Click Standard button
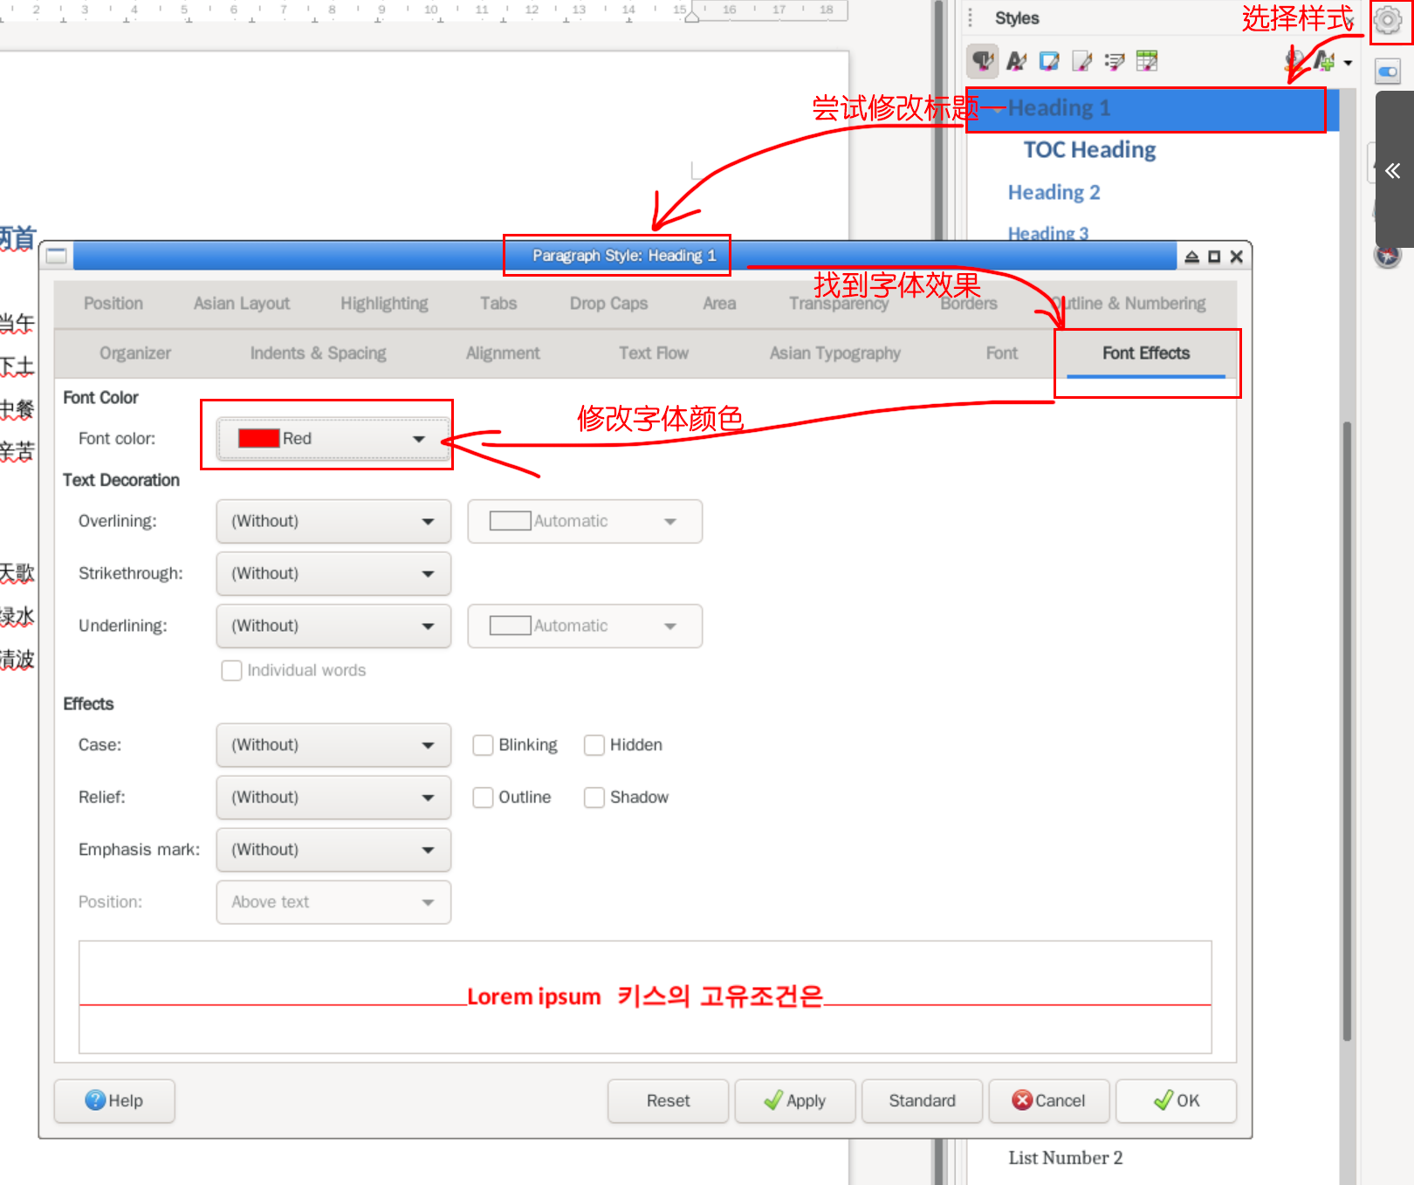 pos(922,1101)
